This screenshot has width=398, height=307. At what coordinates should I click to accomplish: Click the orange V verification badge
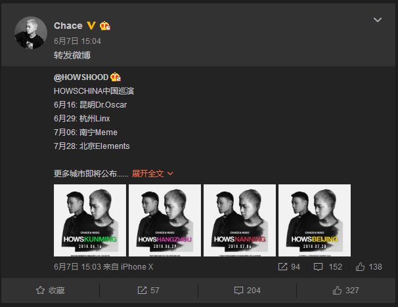click(x=91, y=26)
